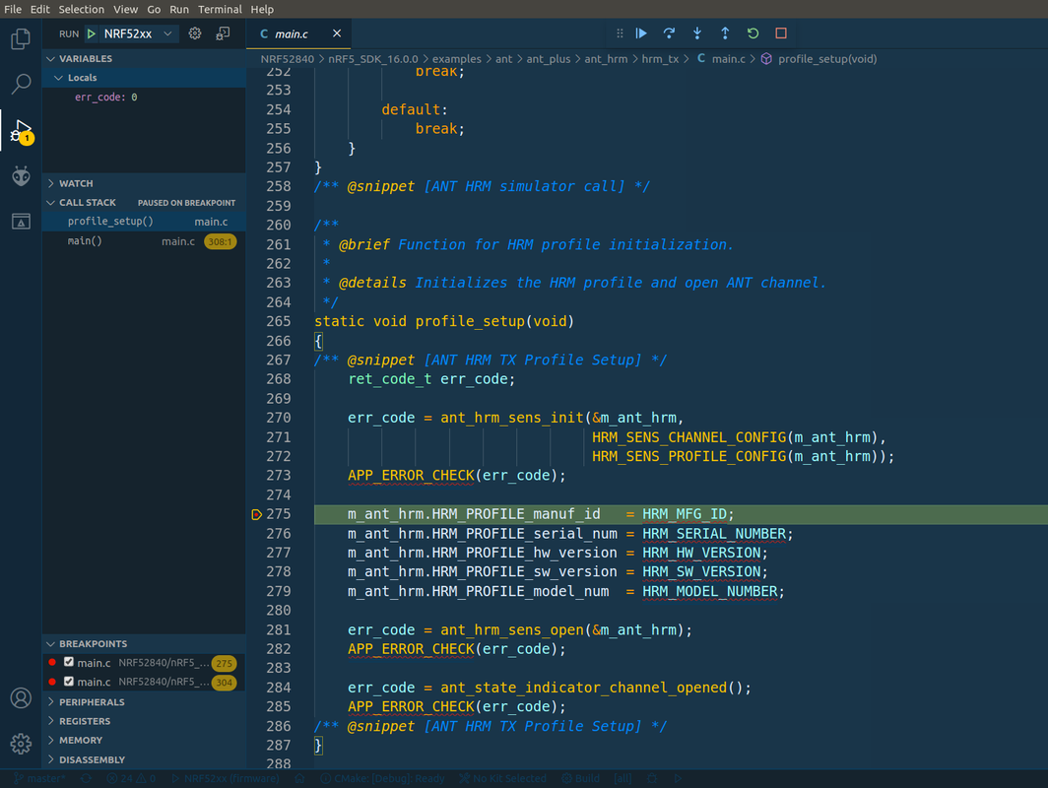This screenshot has width=1048, height=788.
Task: Open the Debug Console icon
Action: pos(224,33)
